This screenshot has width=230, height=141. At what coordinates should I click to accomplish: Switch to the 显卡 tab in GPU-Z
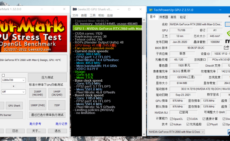[153, 17]
